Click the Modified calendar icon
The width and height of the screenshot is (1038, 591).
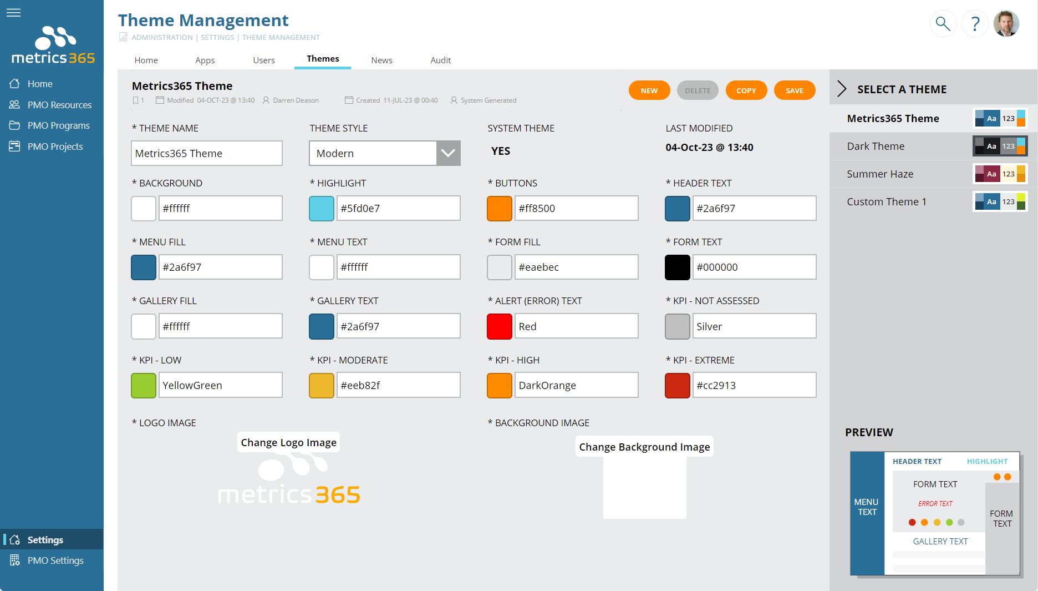coord(160,100)
